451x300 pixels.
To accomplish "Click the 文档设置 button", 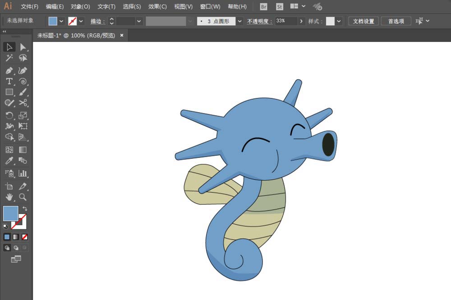I will 363,21.
